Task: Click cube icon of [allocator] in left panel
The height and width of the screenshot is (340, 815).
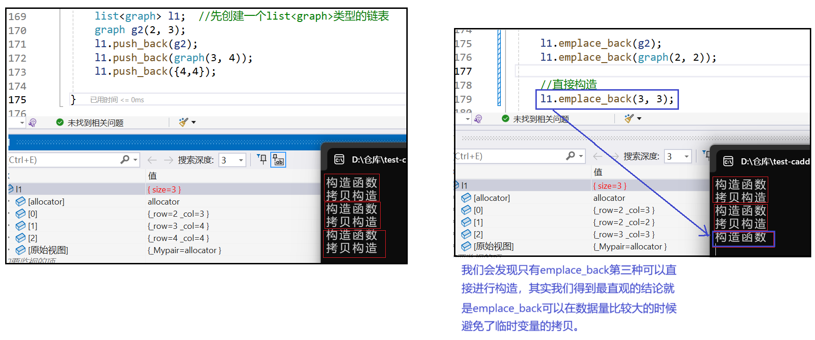Action: pyautogui.click(x=21, y=201)
